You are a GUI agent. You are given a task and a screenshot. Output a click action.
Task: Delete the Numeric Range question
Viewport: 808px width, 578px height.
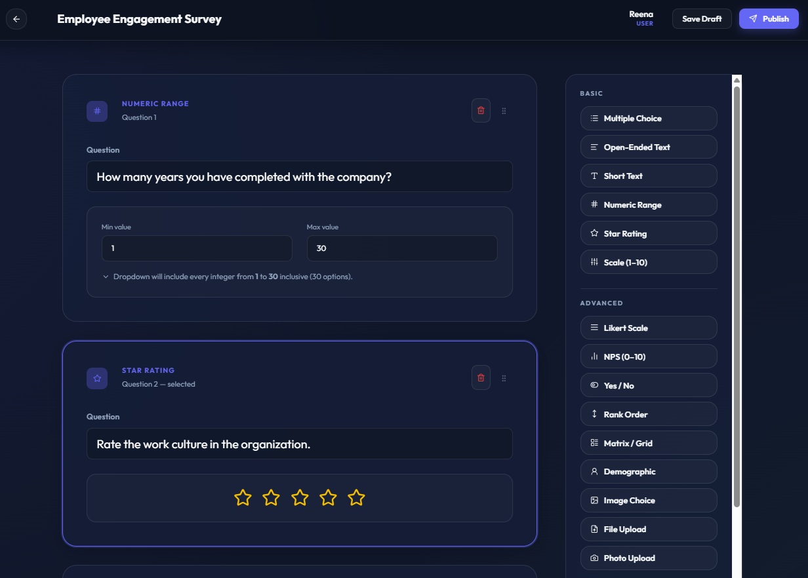click(x=481, y=111)
